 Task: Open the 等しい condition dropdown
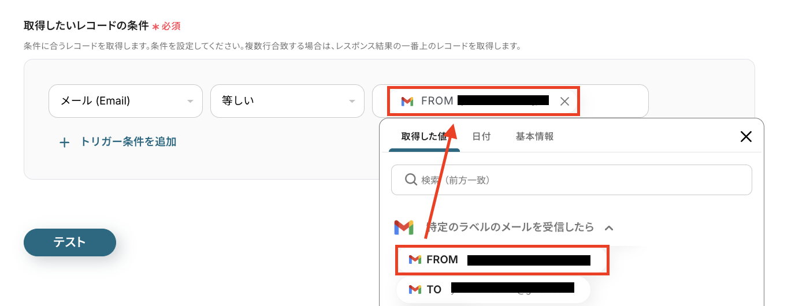[x=287, y=101]
